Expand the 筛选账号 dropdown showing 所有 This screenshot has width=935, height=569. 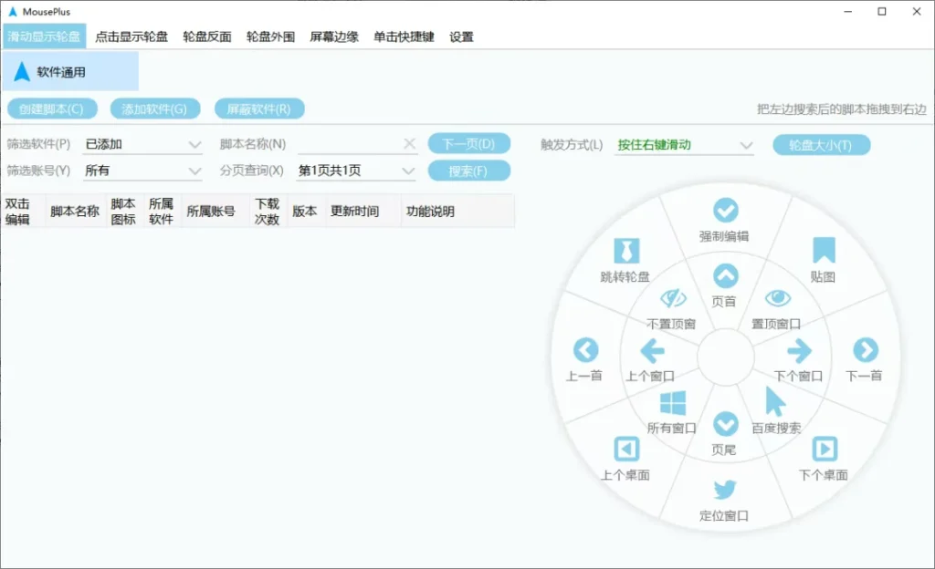(142, 170)
